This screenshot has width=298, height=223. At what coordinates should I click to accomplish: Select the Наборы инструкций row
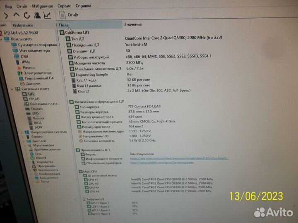139,57
